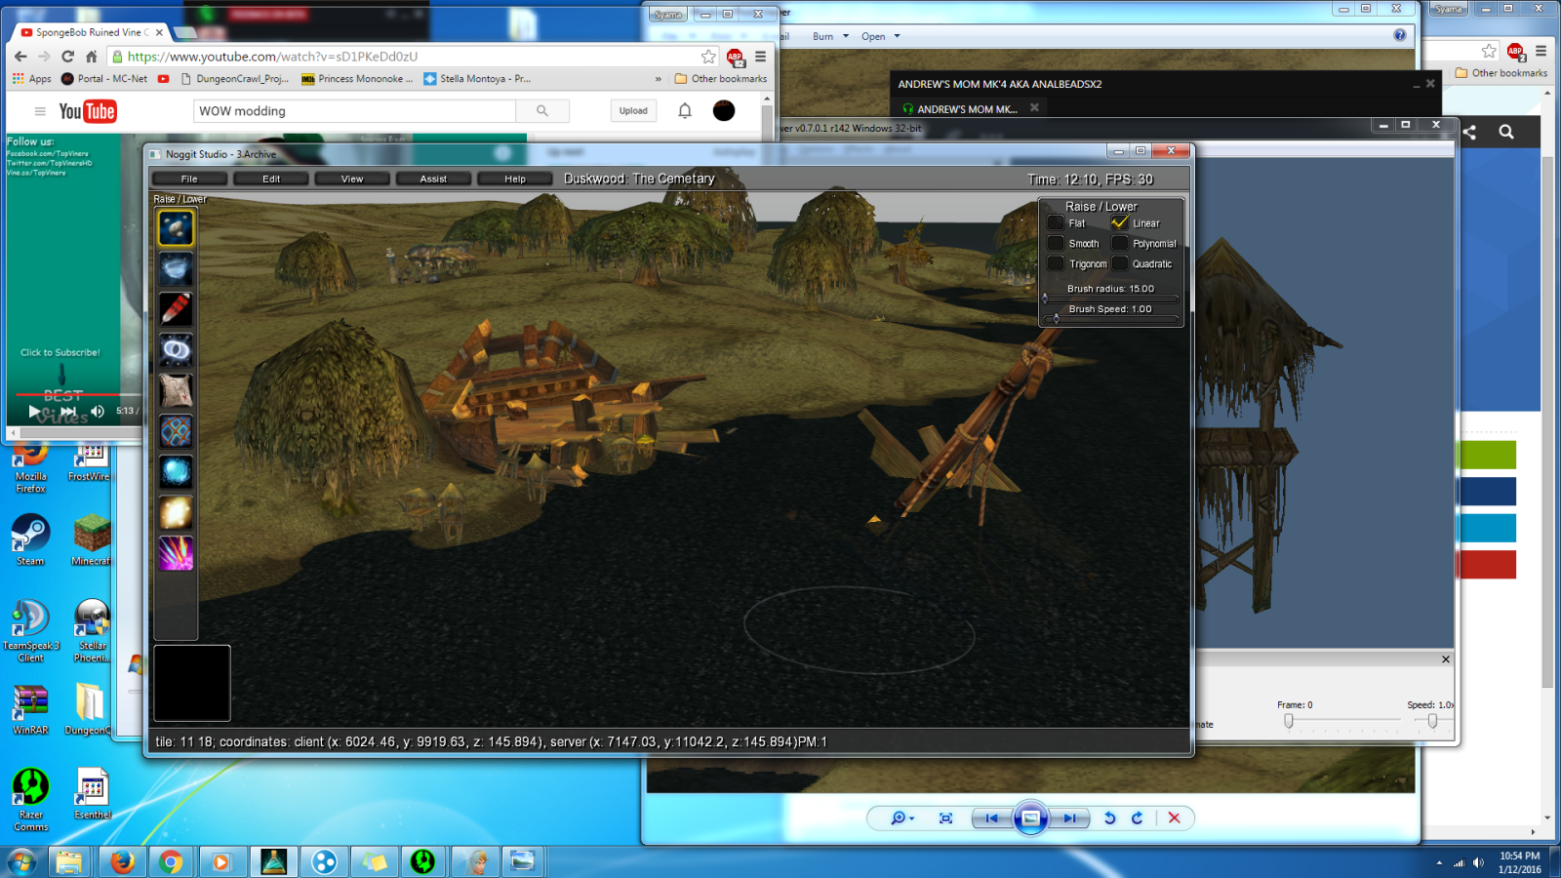Click the Chrome address bar URL
Image resolution: width=1561 pixels, height=878 pixels.
point(272,57)
